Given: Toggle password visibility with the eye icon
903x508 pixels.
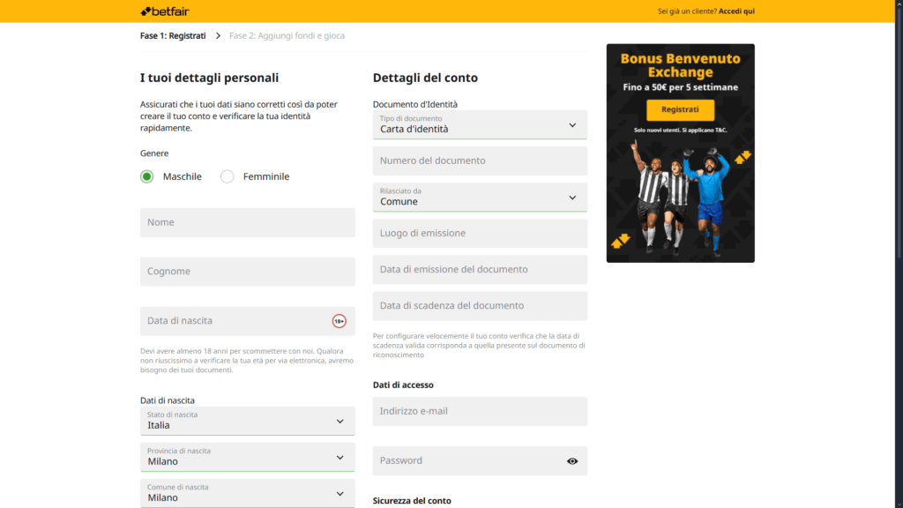Looking at the screenshot, I should [x=571, y=460].
